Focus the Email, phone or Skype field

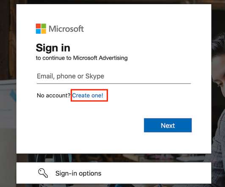point(114,76)
